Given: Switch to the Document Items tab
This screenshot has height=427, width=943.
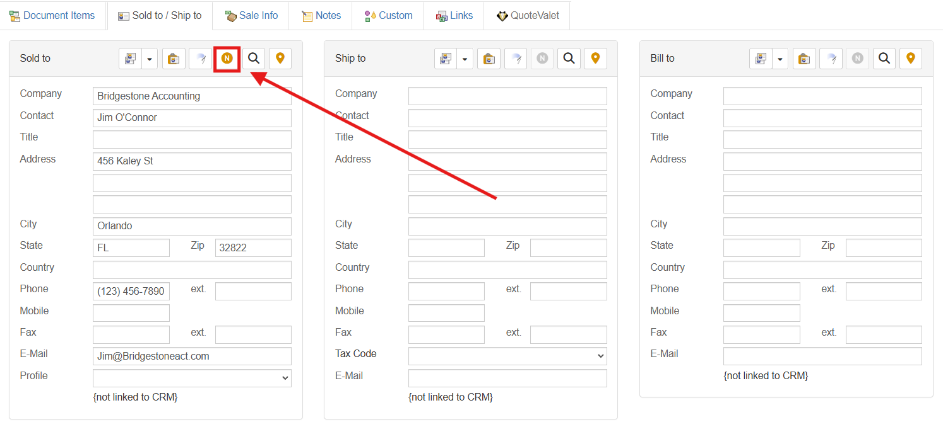Looking at the screenshot, I should pos(52,16).
